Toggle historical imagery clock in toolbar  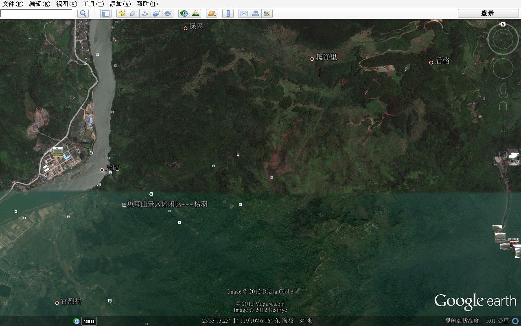click(184, 13)
